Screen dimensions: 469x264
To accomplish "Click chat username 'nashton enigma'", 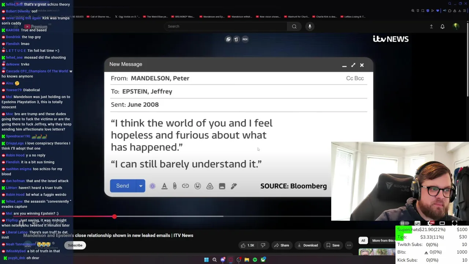I will (x=19, y=169).
